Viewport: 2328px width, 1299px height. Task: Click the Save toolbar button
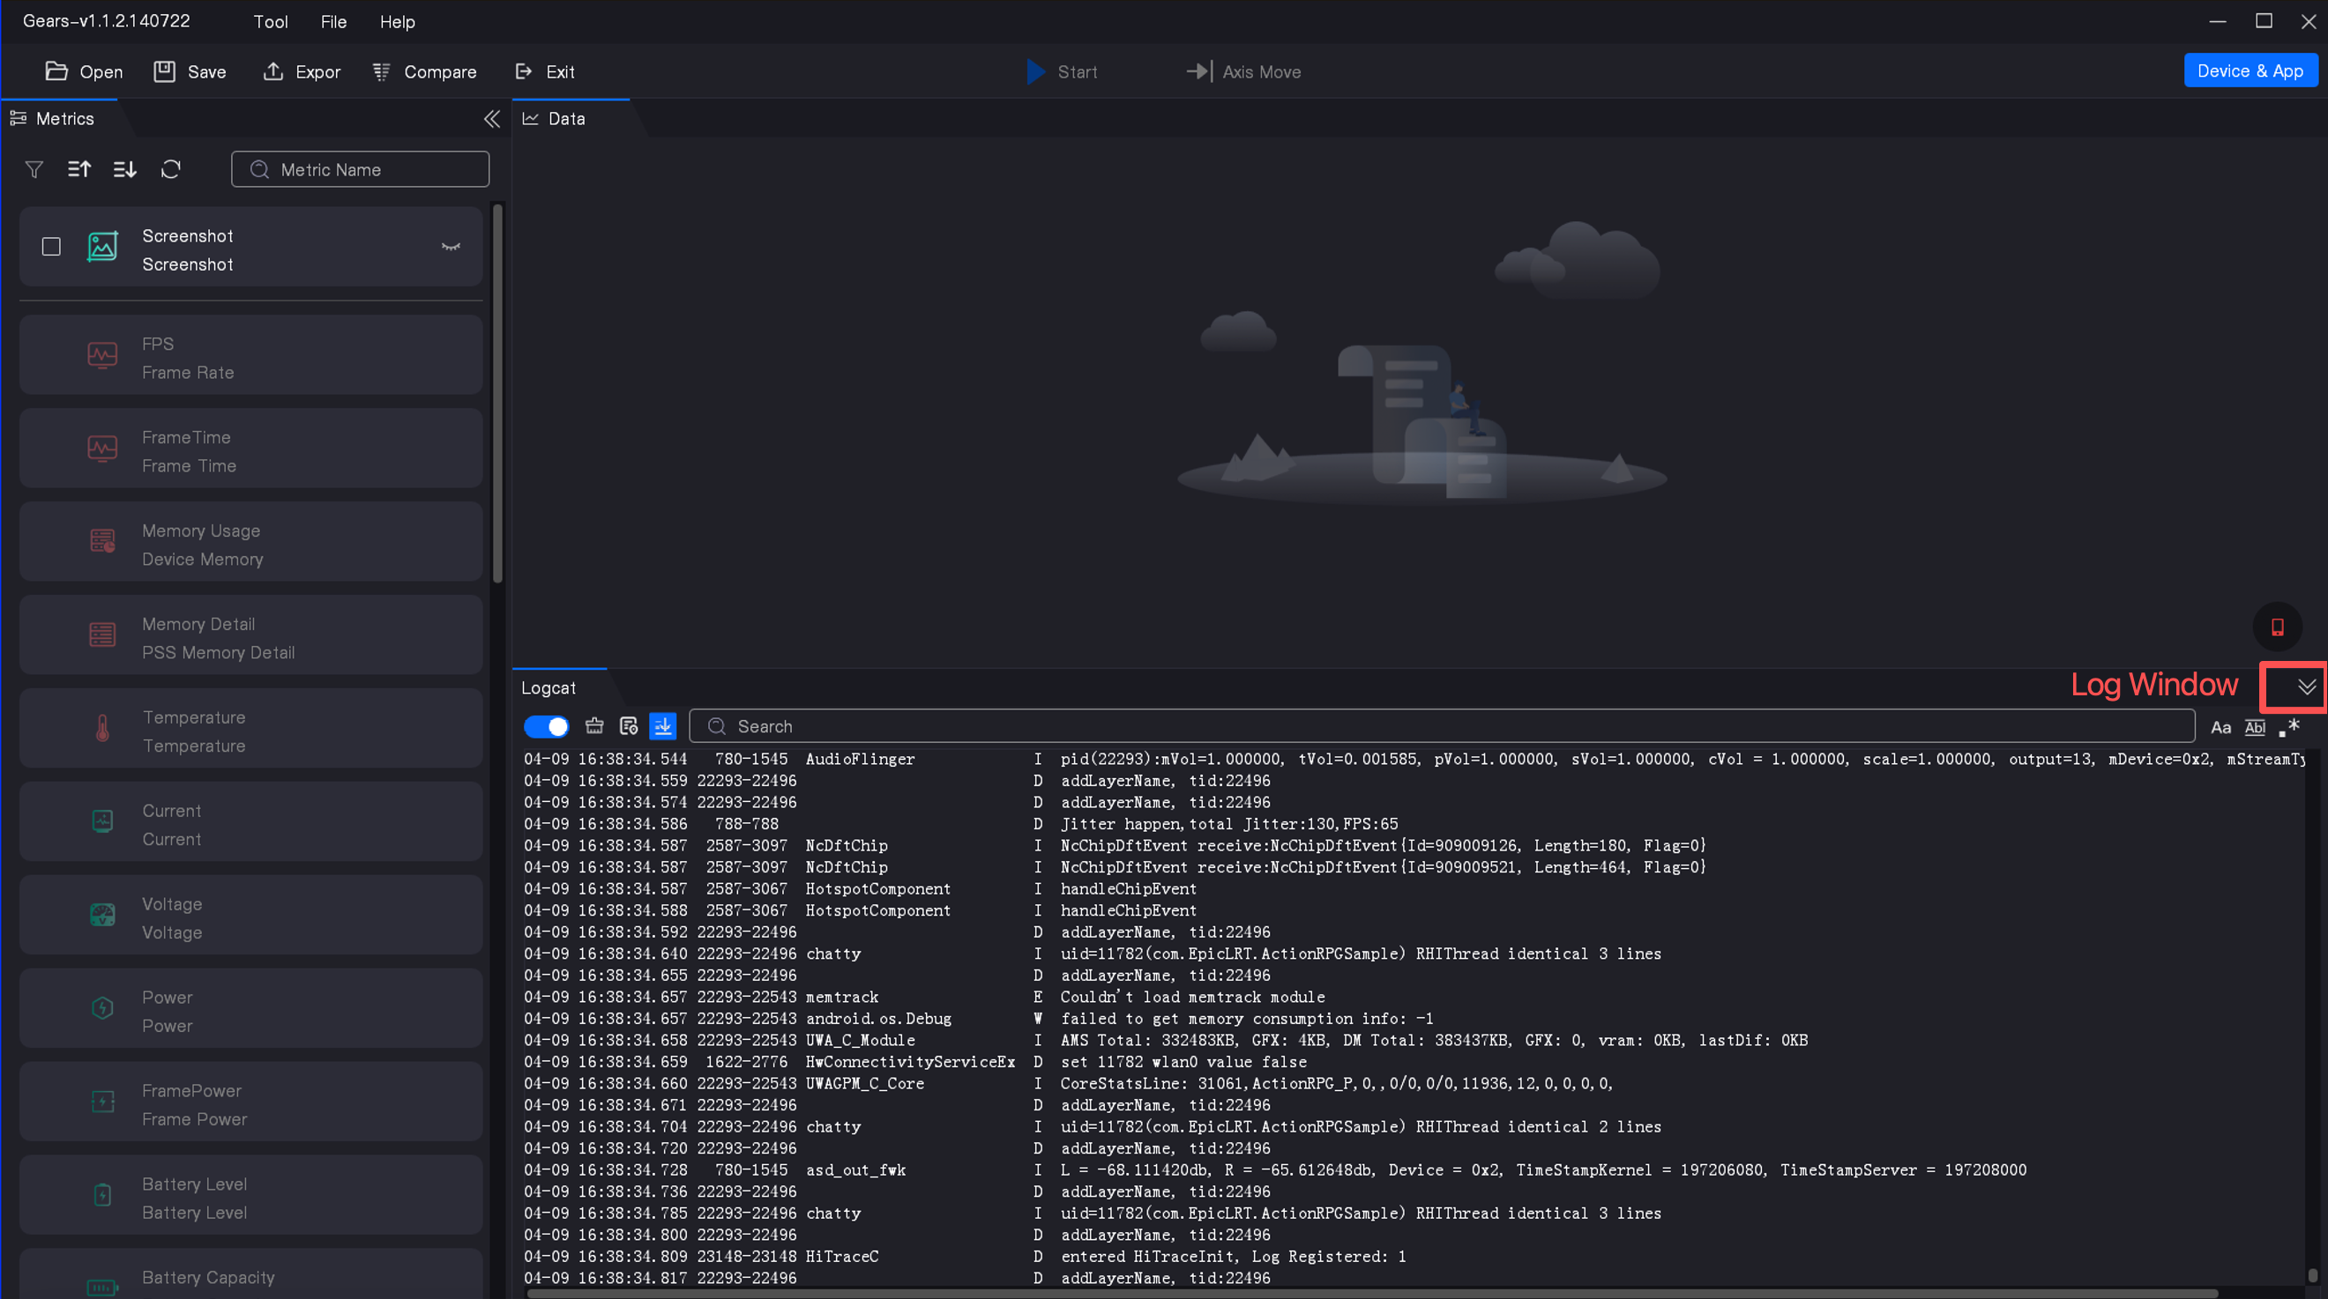190,71
